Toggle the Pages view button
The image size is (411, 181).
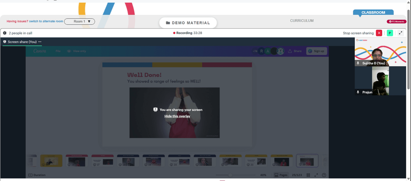pos(280,175)
